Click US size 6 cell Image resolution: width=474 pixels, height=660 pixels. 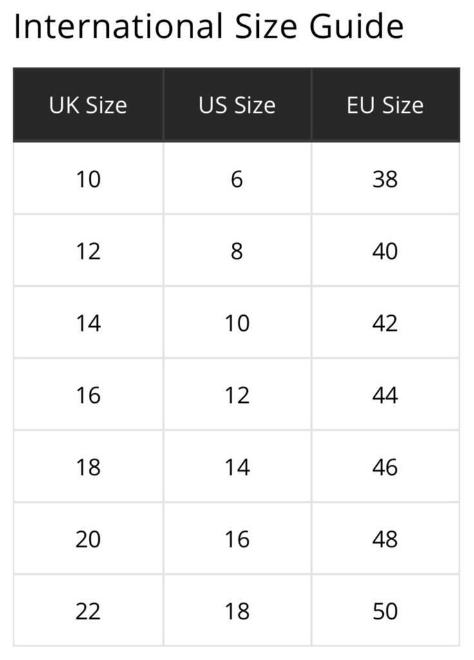point(237,179)
